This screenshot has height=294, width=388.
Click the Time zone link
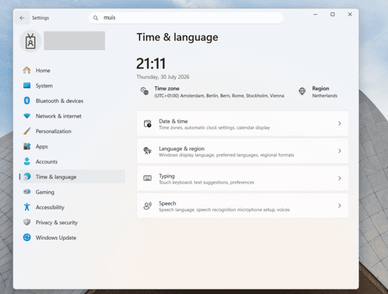point(212,92)
